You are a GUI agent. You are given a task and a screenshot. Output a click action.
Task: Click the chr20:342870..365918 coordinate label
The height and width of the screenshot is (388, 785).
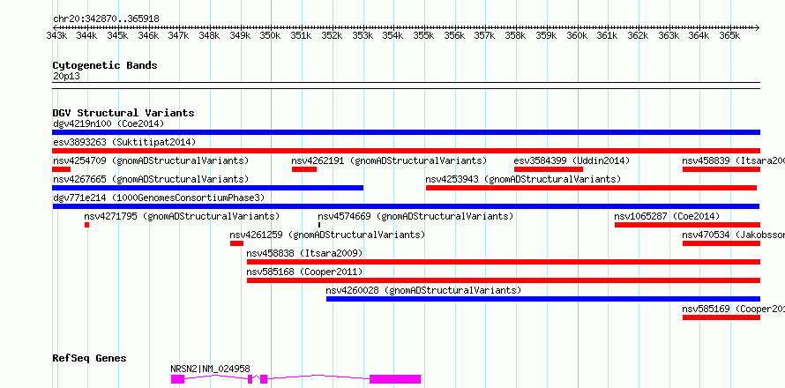[106, 19]
